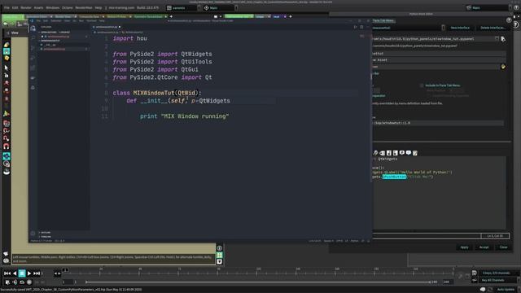Open VS Code's Terminal menu

(x=91, y=20)
